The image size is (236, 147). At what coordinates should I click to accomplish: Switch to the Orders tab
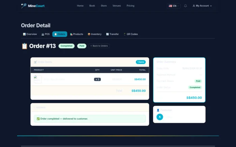[60, 34]
